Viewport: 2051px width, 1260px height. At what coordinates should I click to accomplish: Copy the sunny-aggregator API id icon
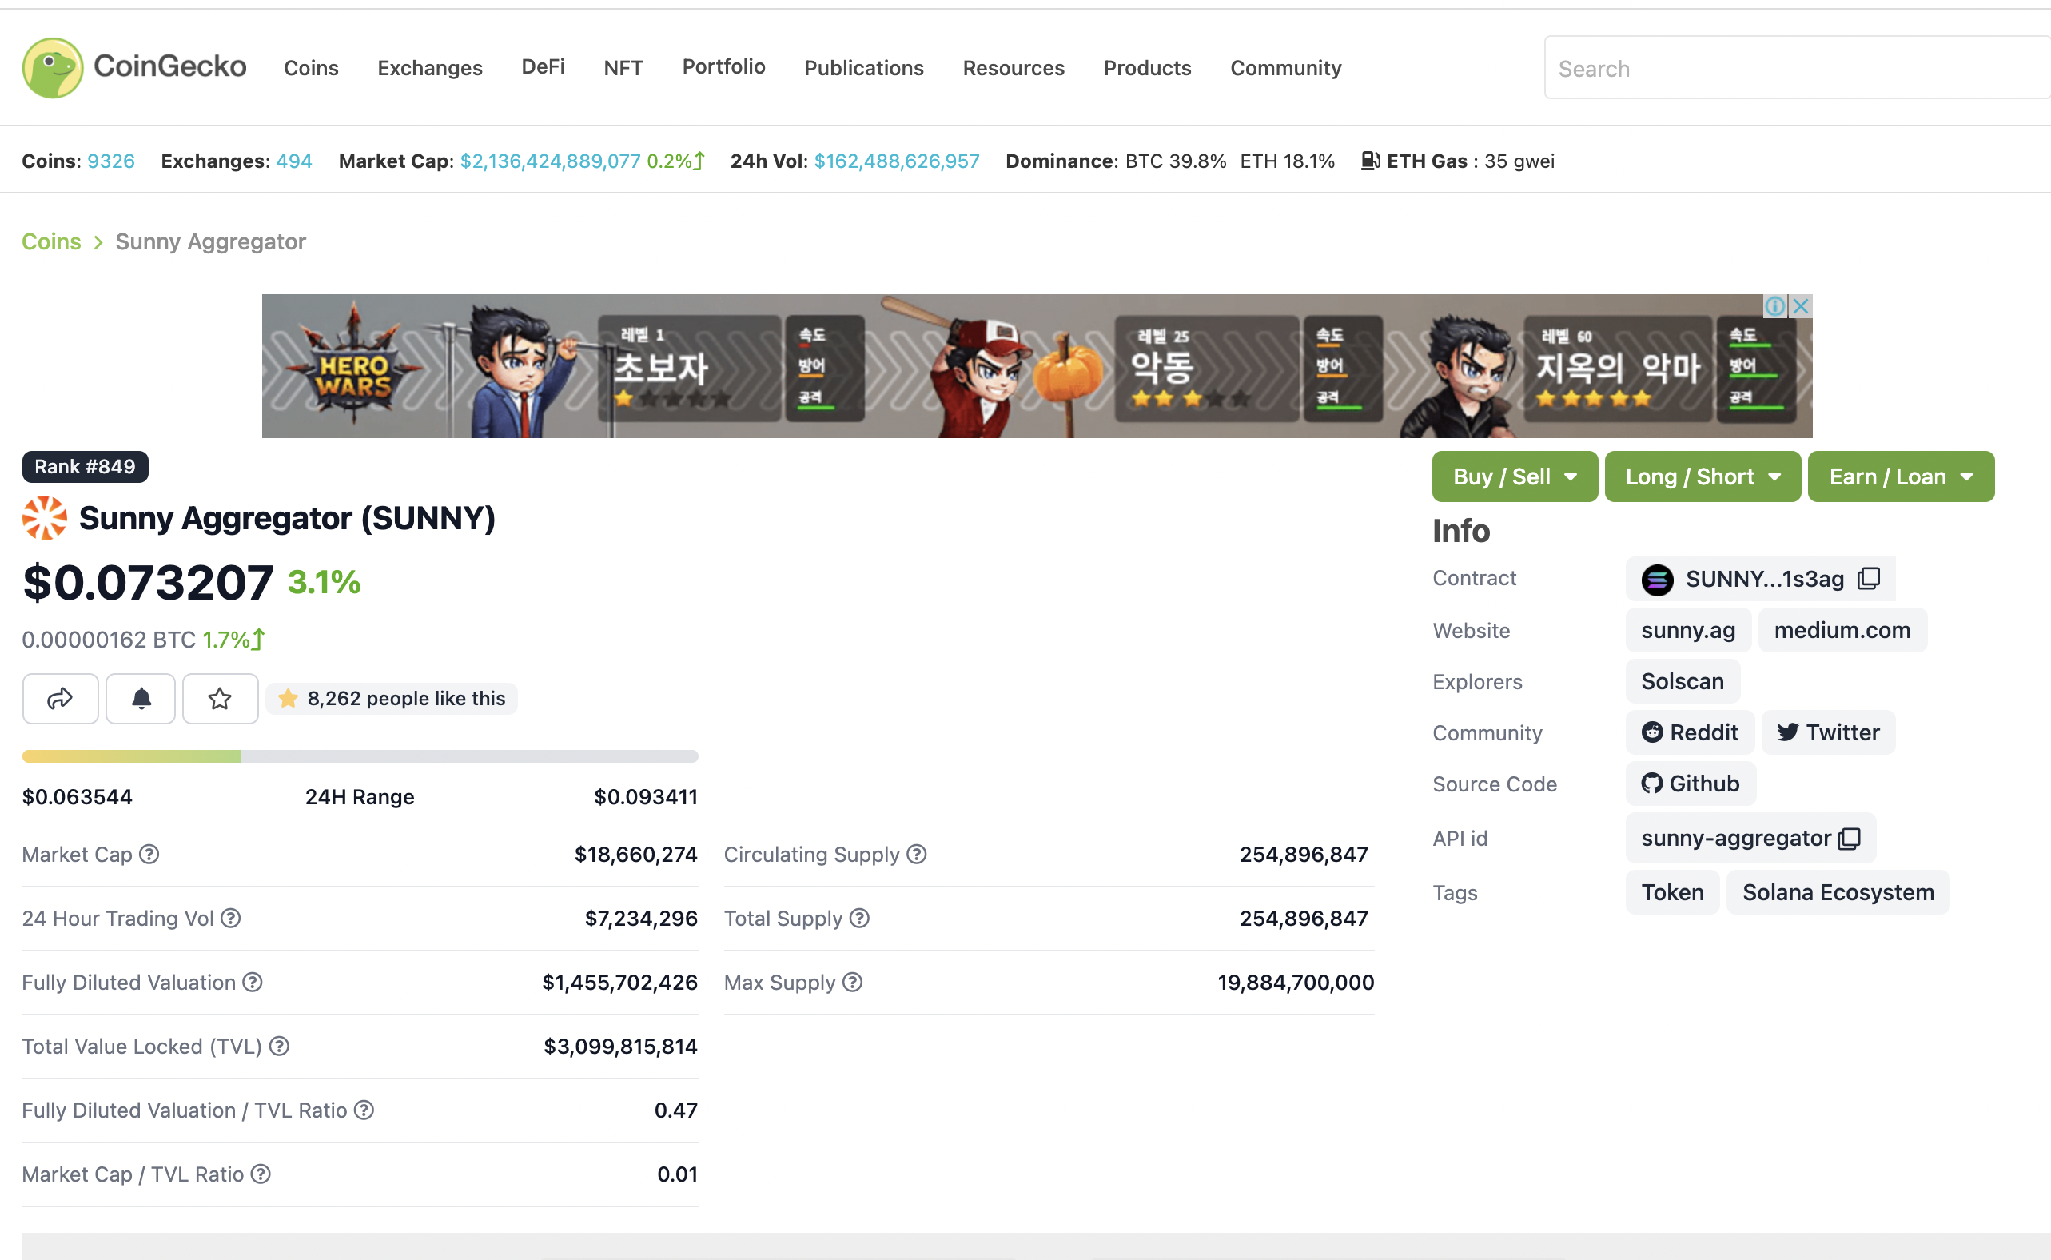(1850, 839)
